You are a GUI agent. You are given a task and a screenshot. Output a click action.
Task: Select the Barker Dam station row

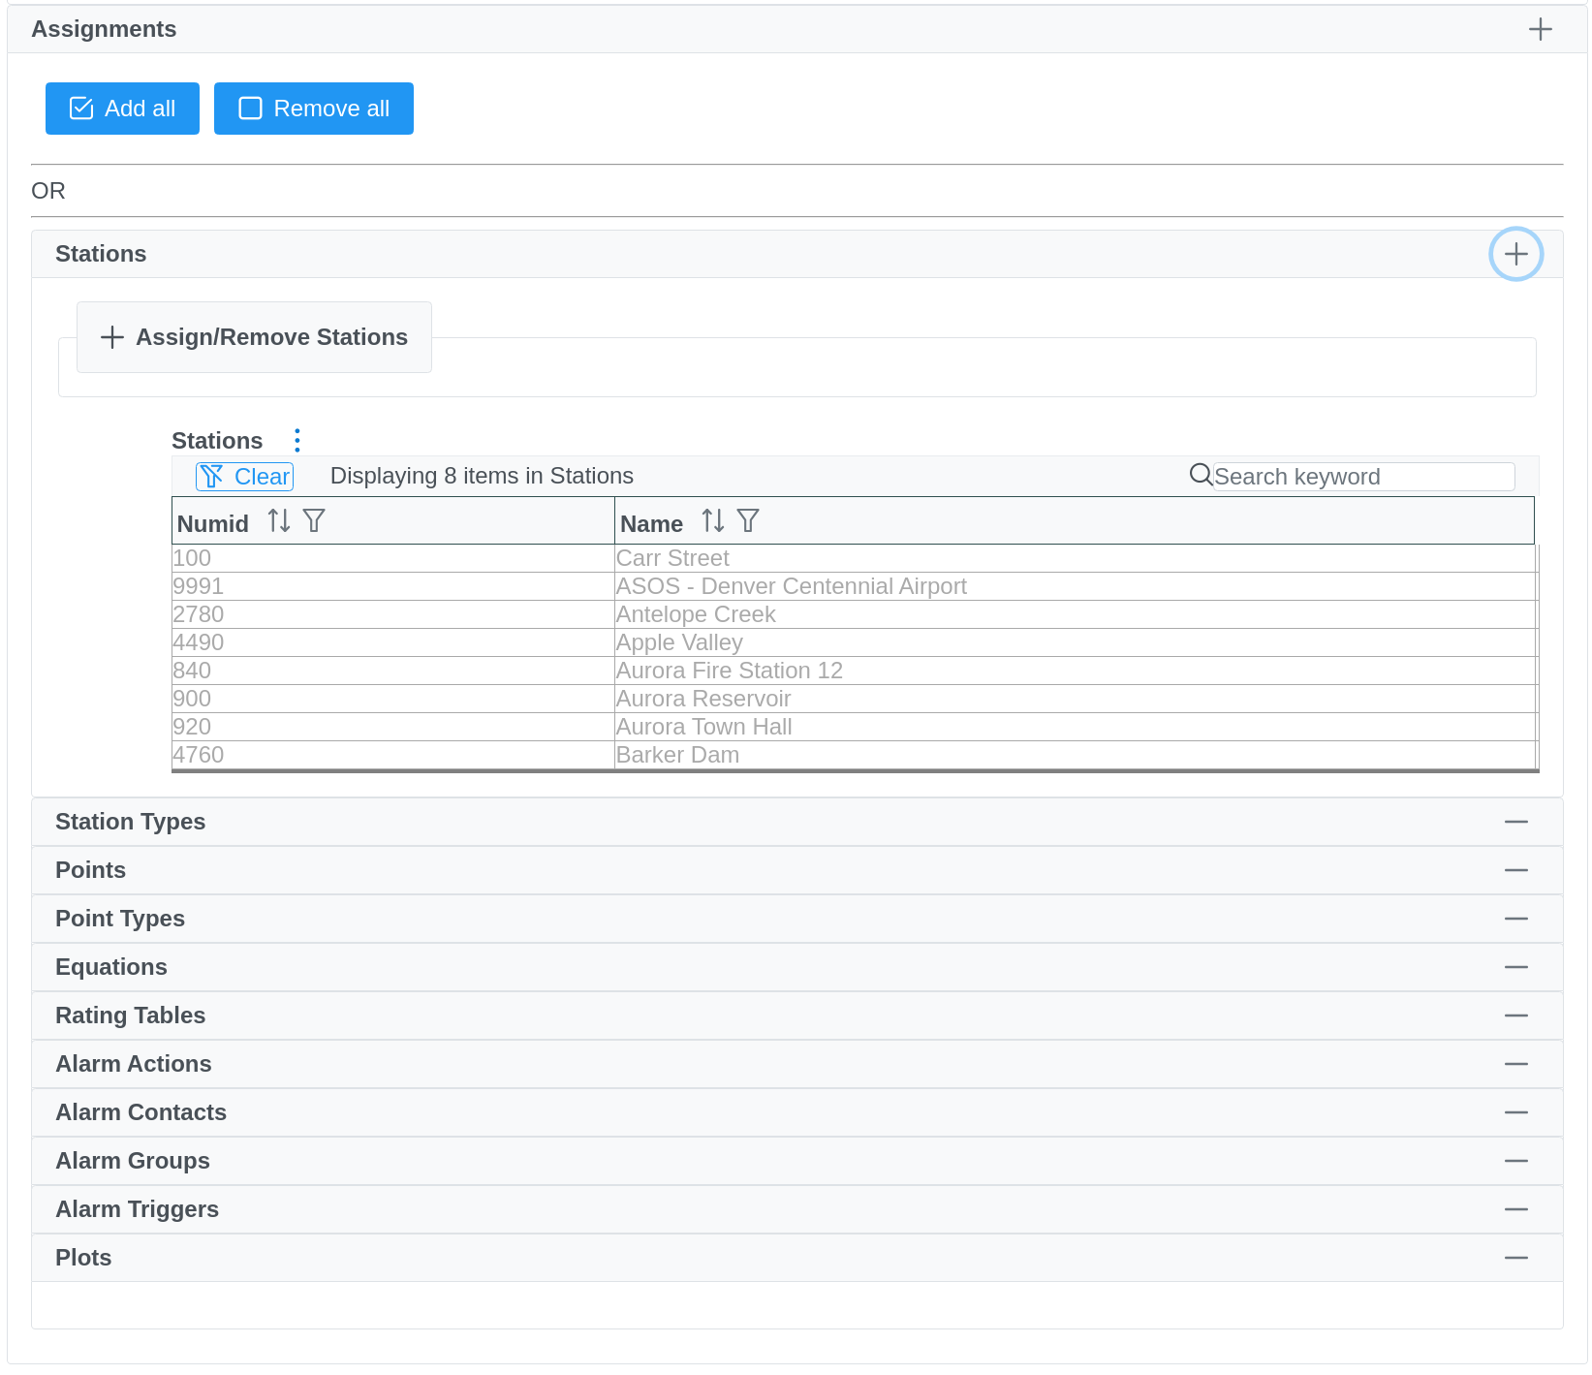(677, 755)
